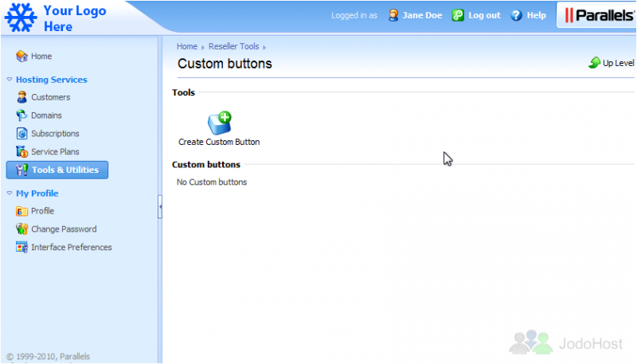Click the Create Custom Button label
Image resolution: width=637 pixels, height=364 pixels.
(219, 142)
